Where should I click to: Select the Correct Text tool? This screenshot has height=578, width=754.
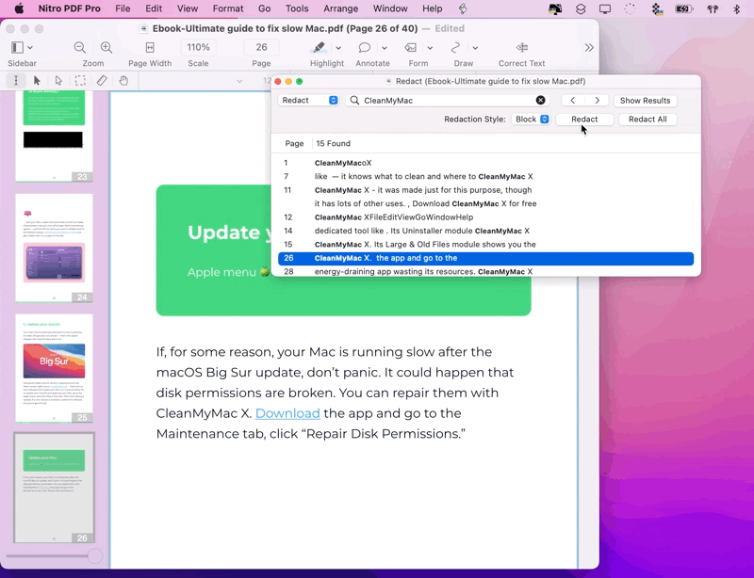click(522, 48)
